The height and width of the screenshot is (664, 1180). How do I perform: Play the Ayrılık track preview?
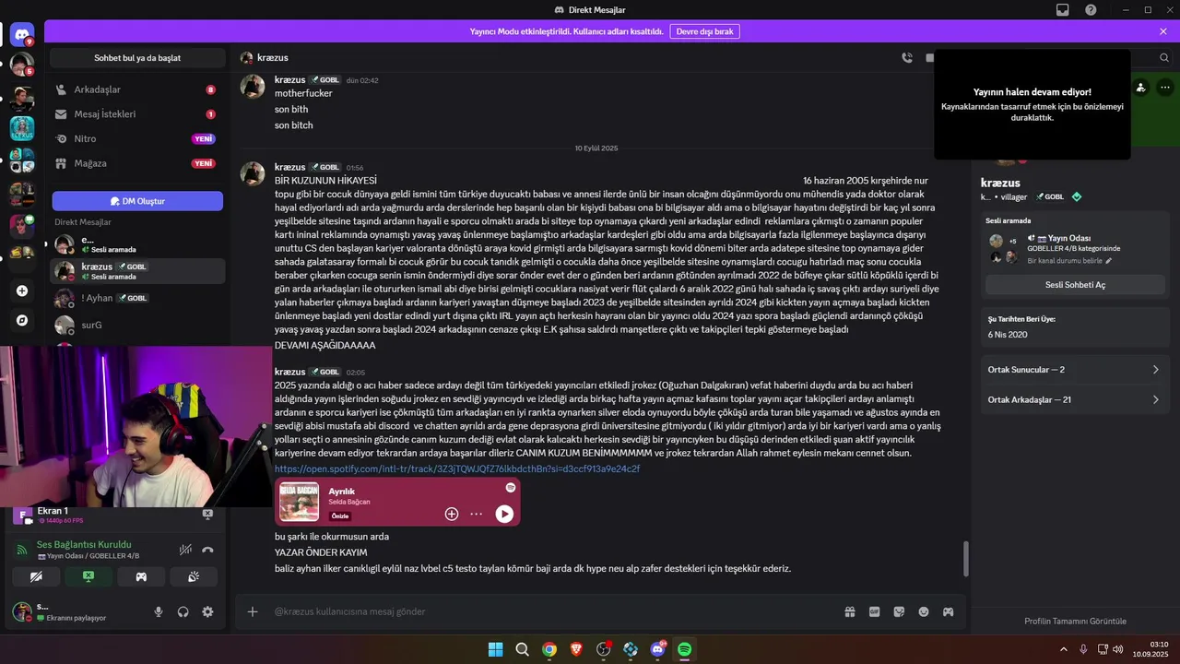pos(504,514)
